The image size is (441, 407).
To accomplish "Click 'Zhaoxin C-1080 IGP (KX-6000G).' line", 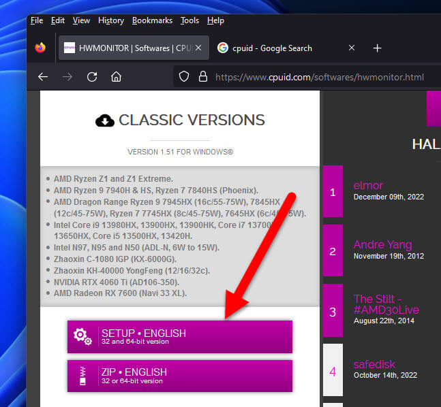I will pos(115,259).
